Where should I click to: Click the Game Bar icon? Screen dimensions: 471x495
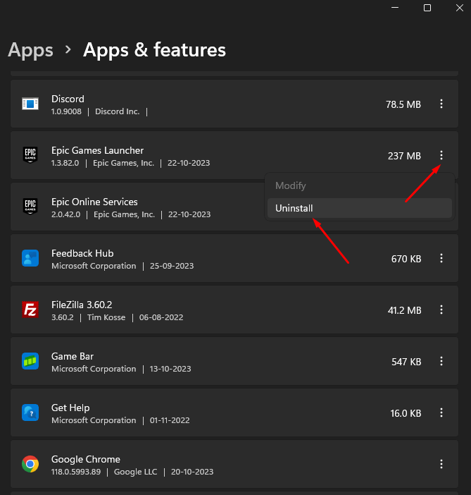(x=30, y=362)
